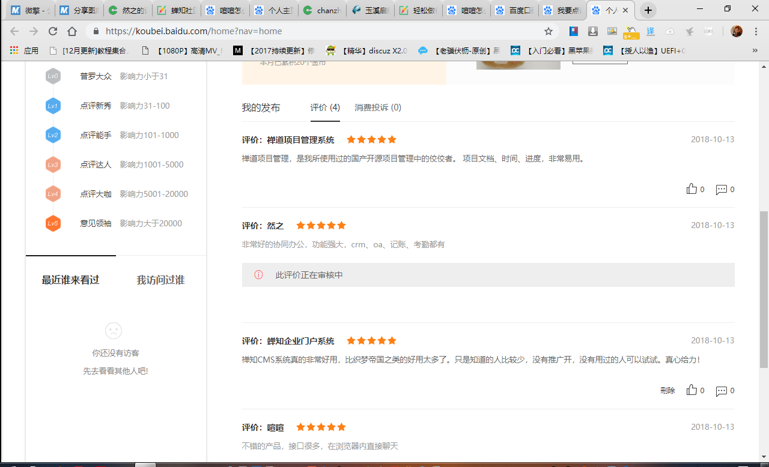
Task: Open the 然之 review title
Action: pos(275,226)
